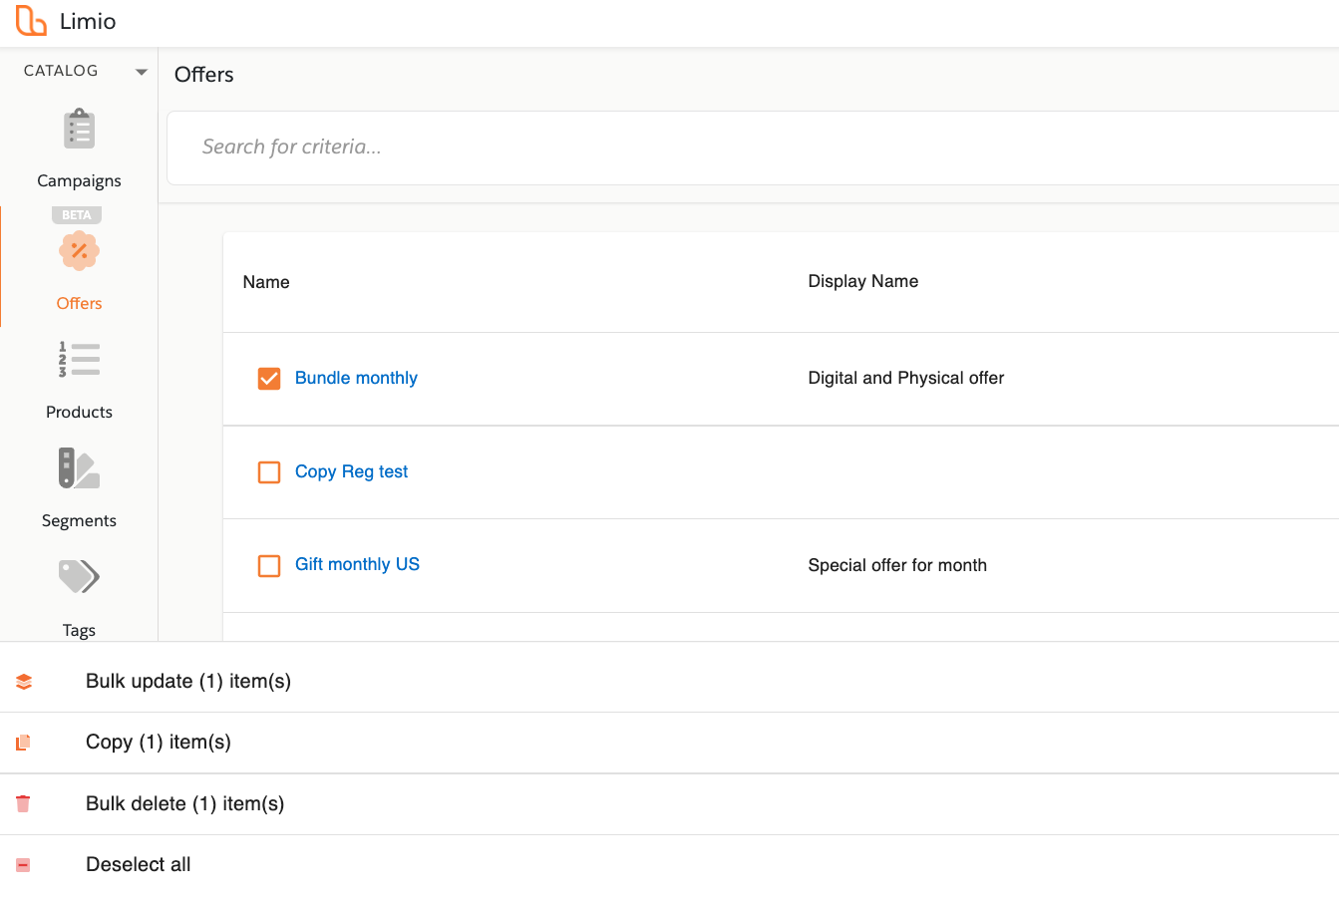
Task: Select the Offers percent badge icon
Action: click(79, 251)
